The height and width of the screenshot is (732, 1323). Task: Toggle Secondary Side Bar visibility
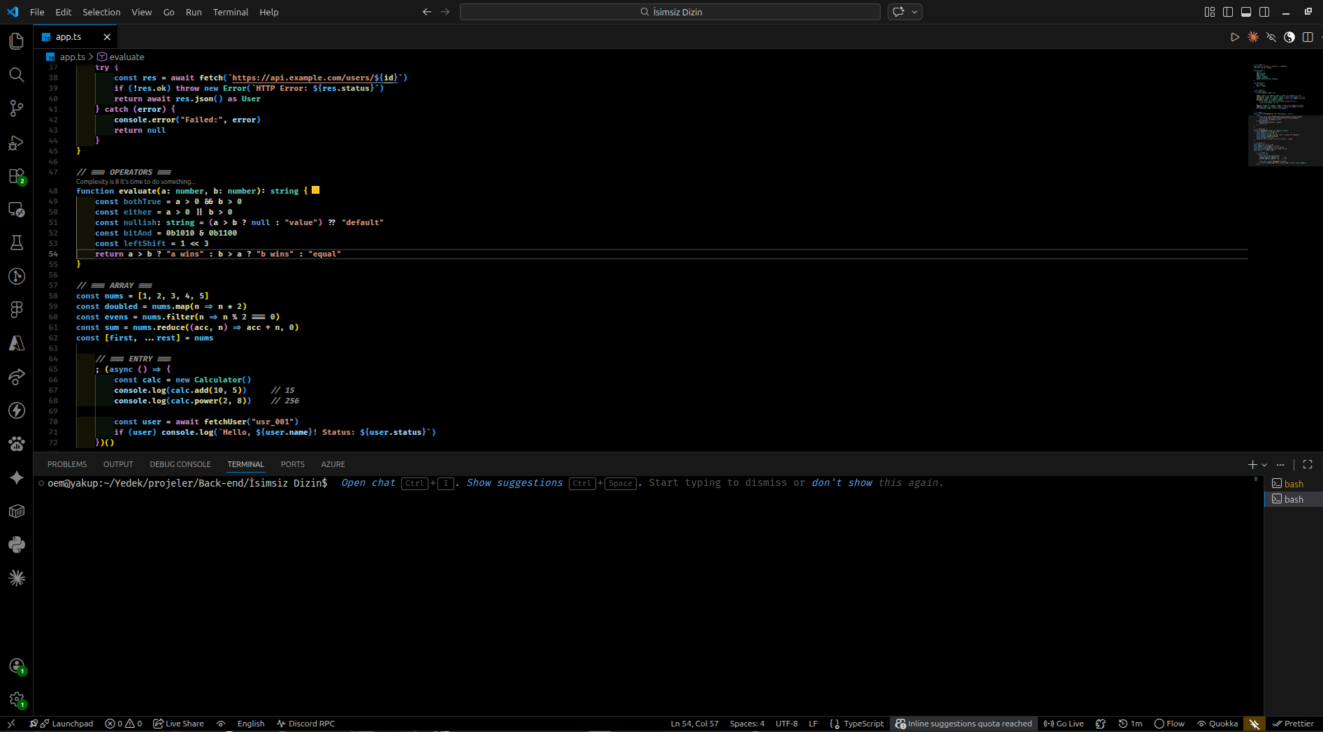1264,12
